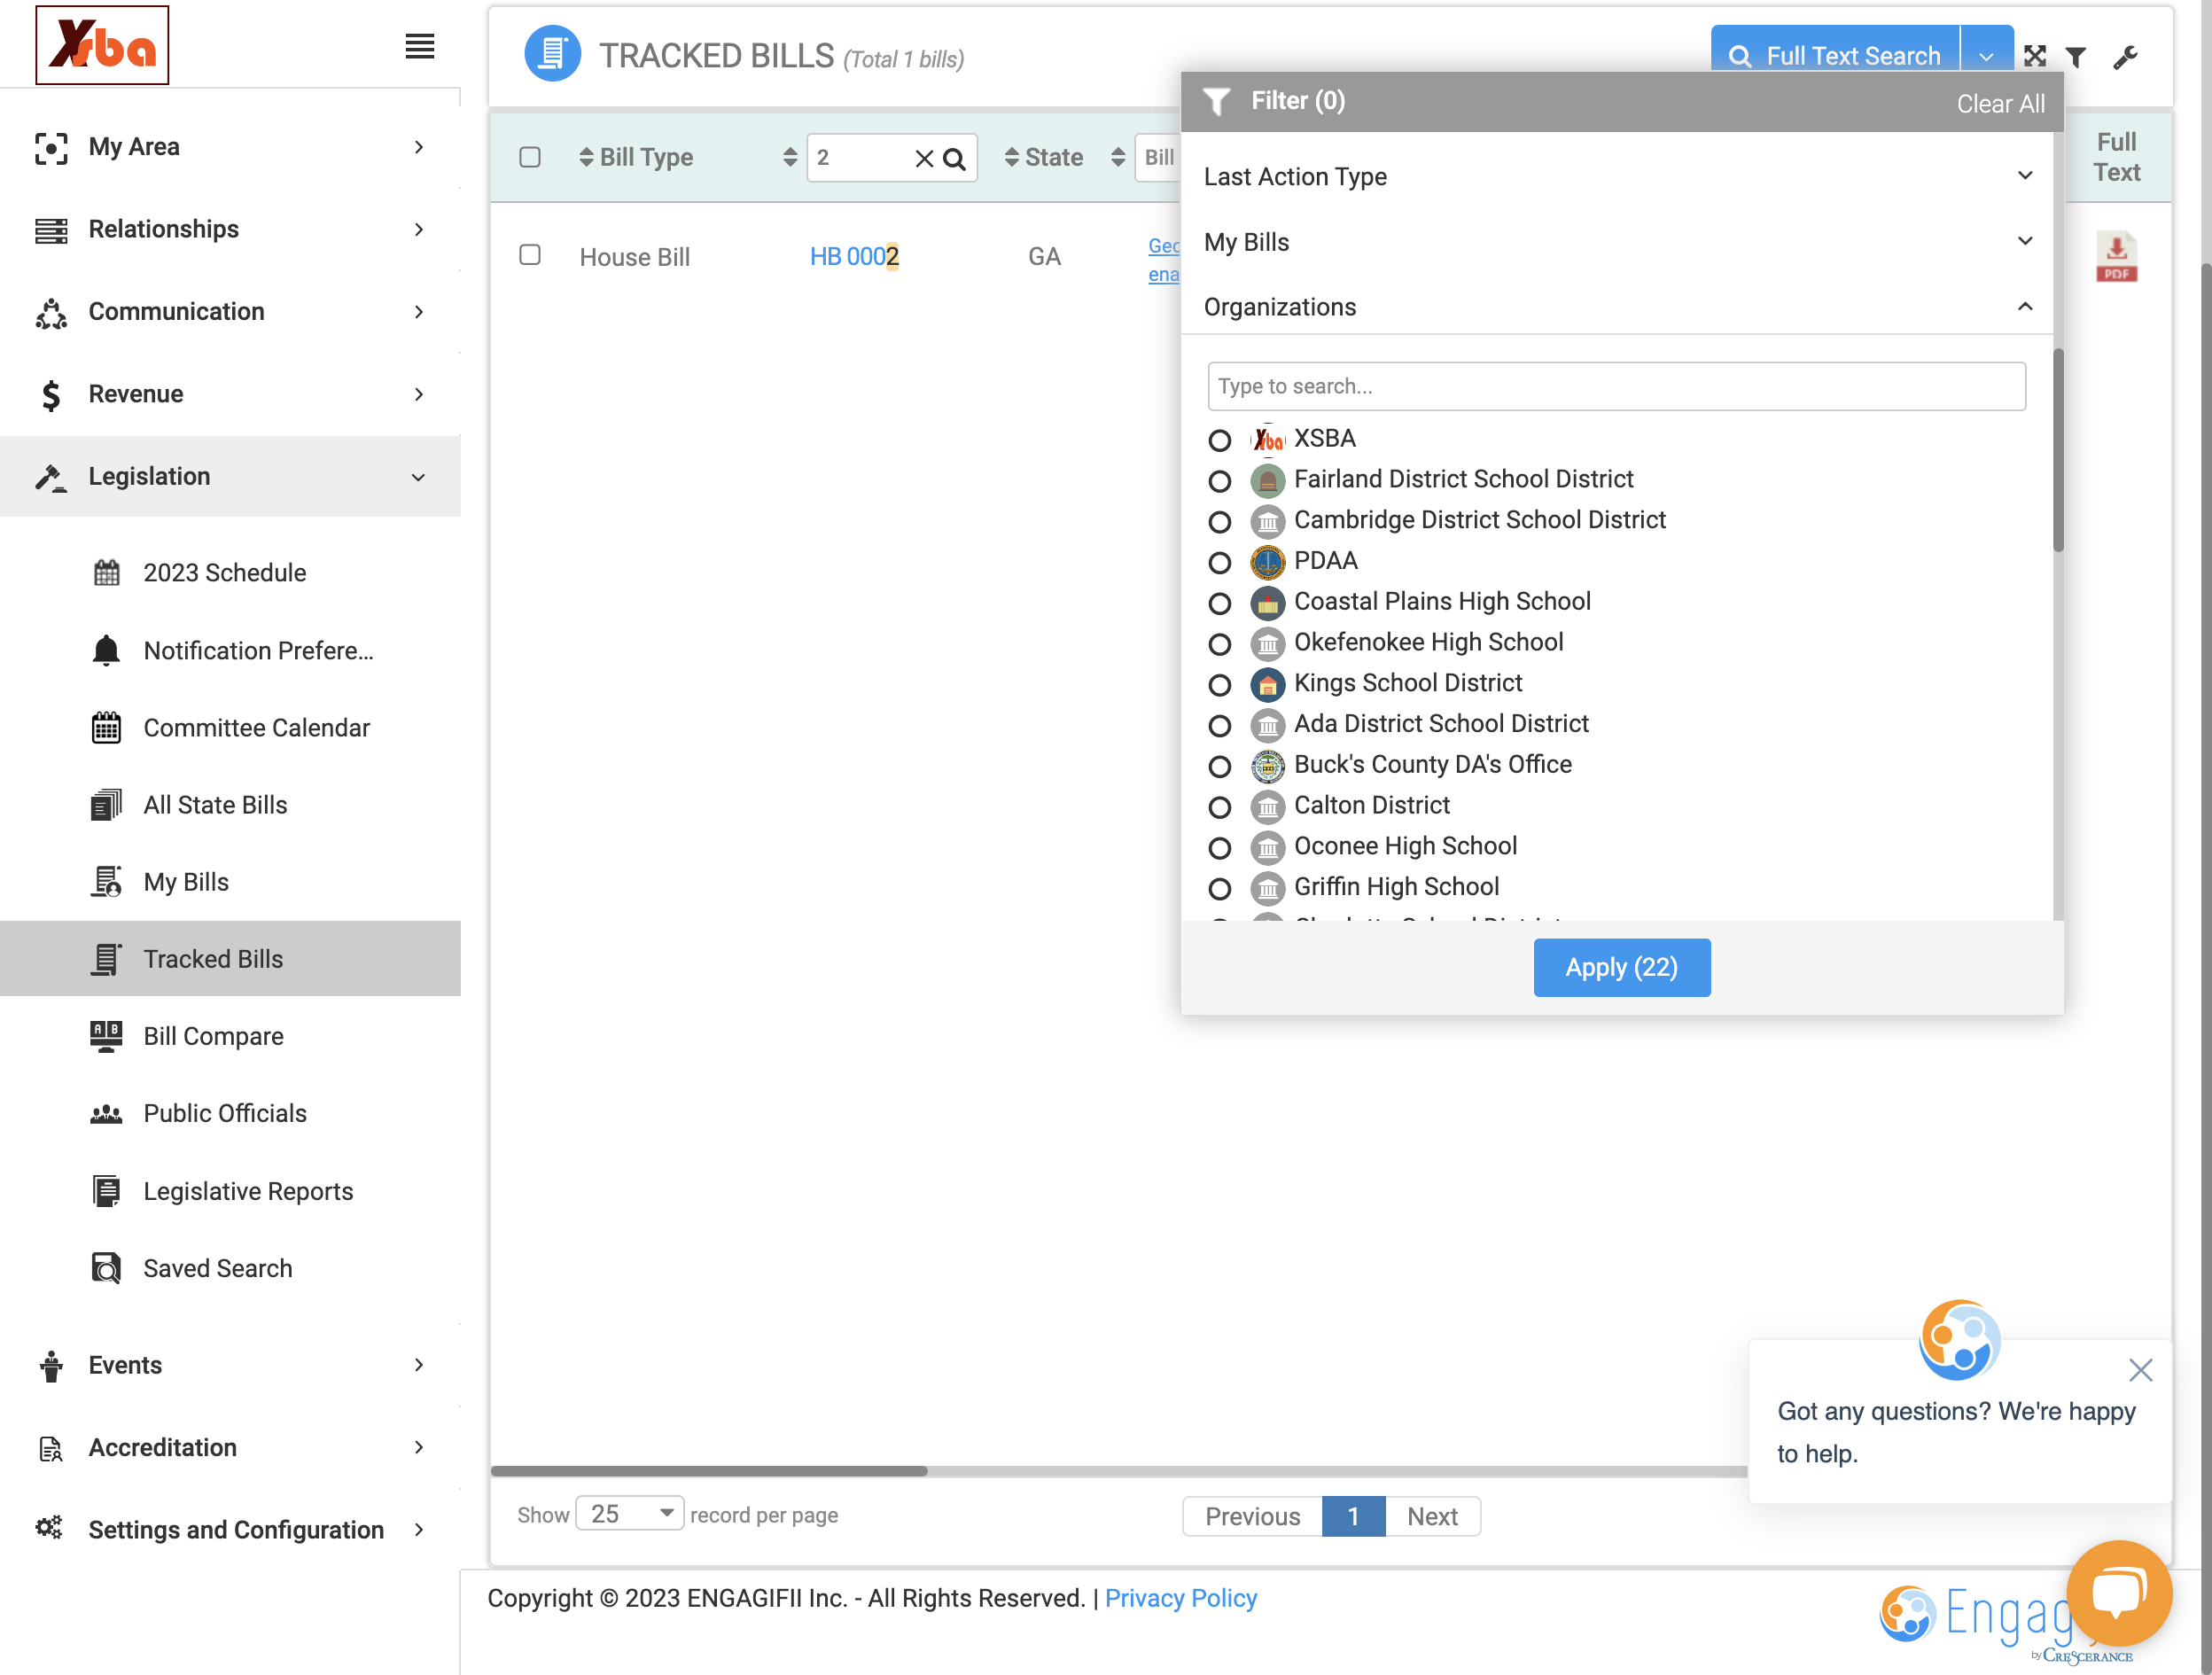Click the fullscreen expand icon
This screenshot has width=2212, height=1675.
[2034, 56]
